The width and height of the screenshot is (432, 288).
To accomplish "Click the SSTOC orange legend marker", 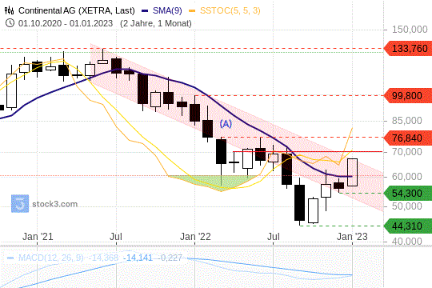I will (x=192, y=11).
